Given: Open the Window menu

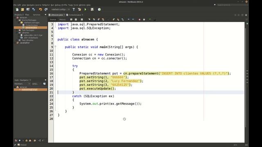Looking at the screenshot, I should click(82, 5).
